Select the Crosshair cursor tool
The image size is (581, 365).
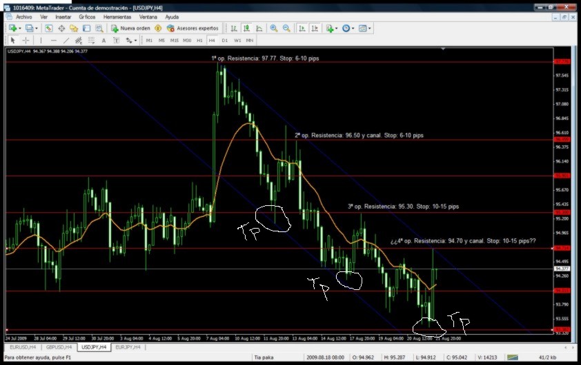tap(26, 41)
